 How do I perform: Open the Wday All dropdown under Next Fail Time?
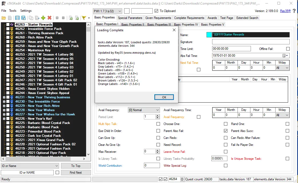[282, 68]
